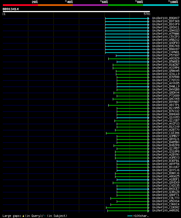Image resolution: width=181 pixels, height=218 pixels.
Task: Open hit UniRef100_B7K5H8
Action: pyautogui.click(x=166, y=77)
